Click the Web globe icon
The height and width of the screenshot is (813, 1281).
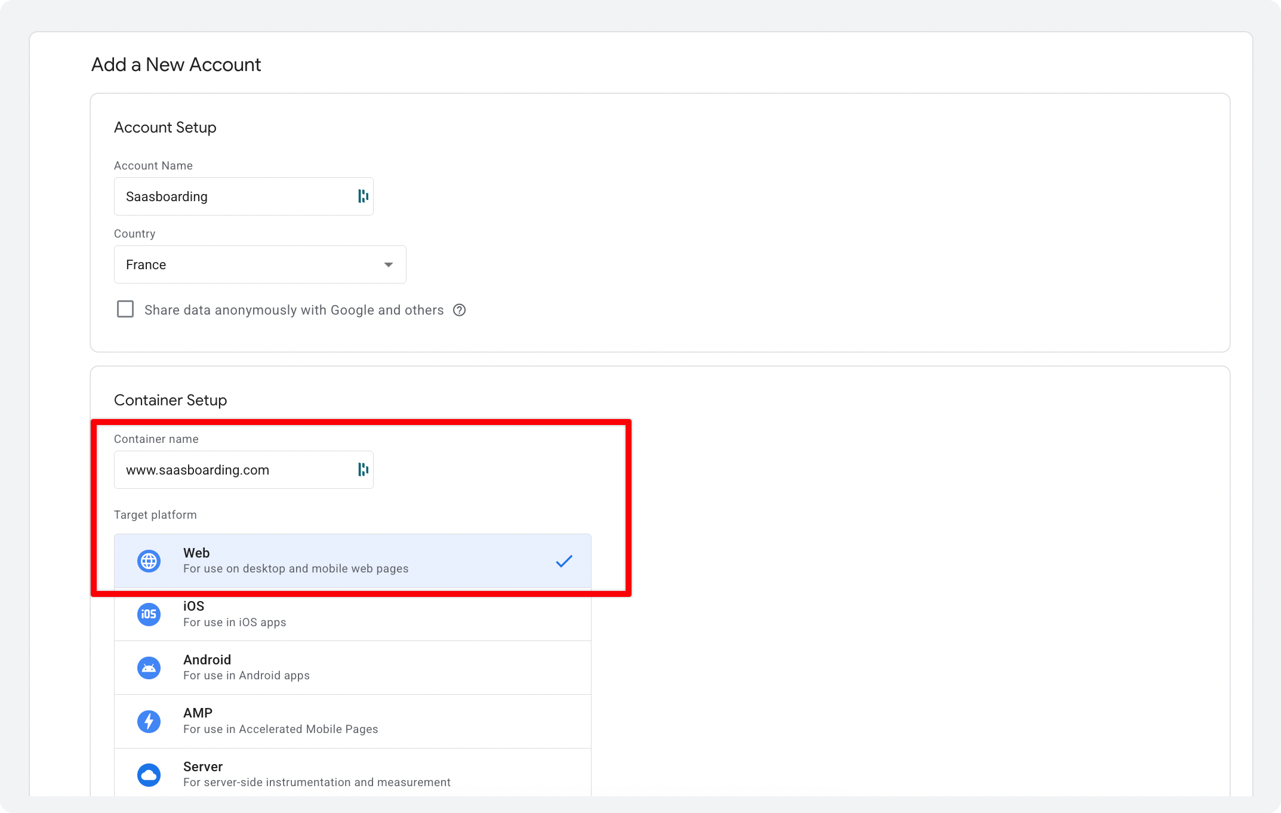click(149, 561)
